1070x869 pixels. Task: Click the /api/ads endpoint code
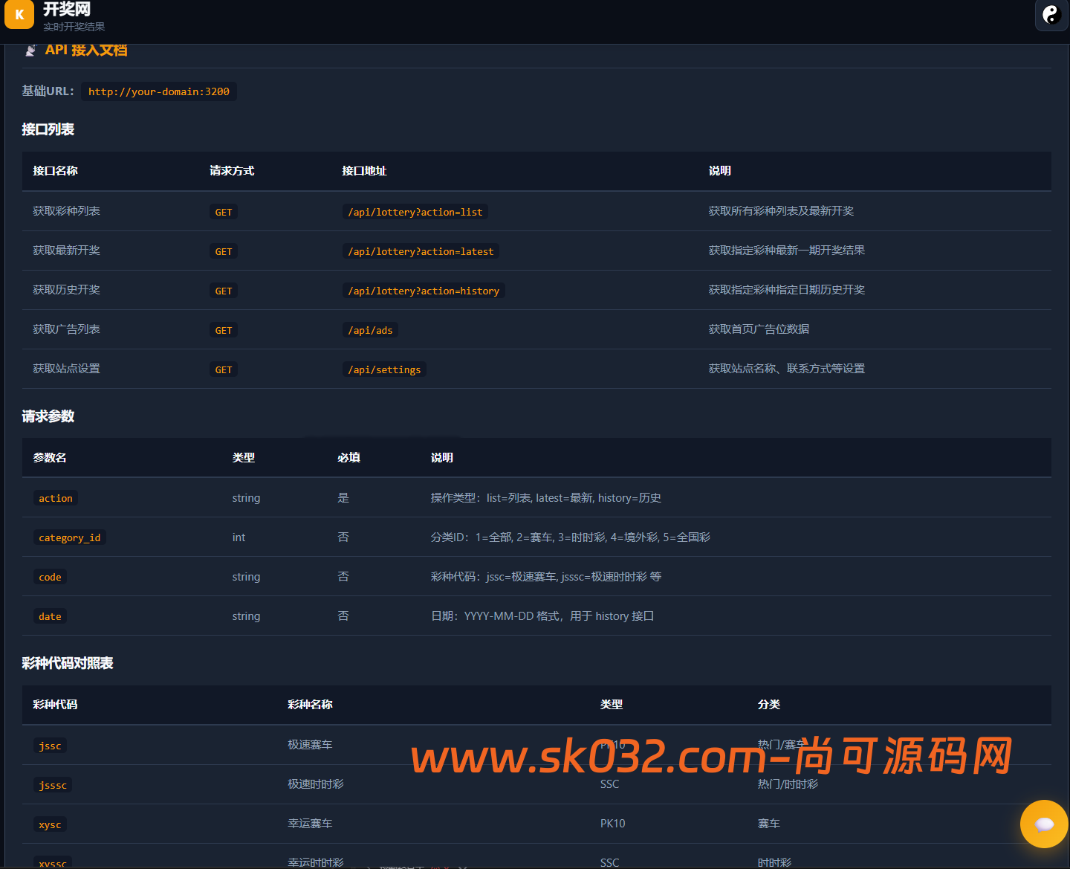(370, 330)
